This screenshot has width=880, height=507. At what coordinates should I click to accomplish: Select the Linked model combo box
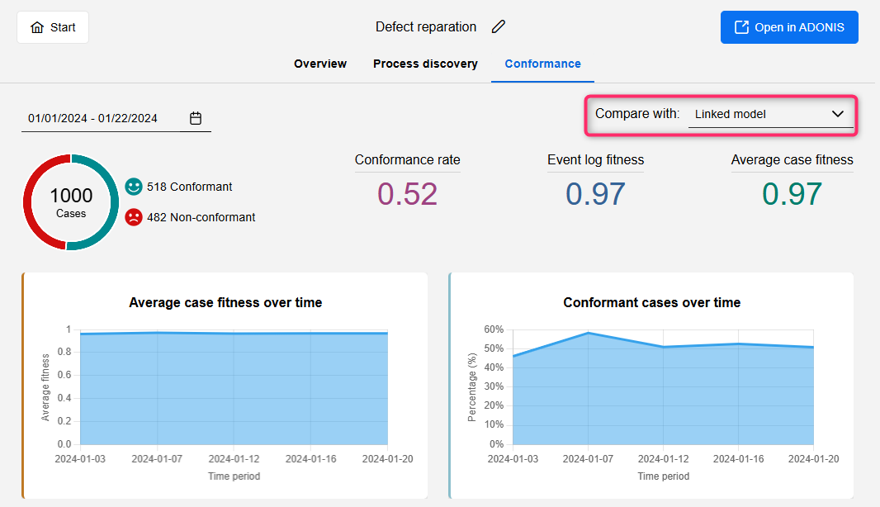[x=759, y=114]
